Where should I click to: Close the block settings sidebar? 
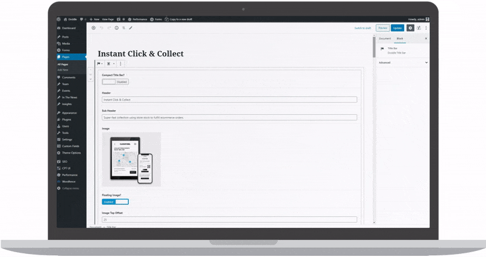(426, 38)
